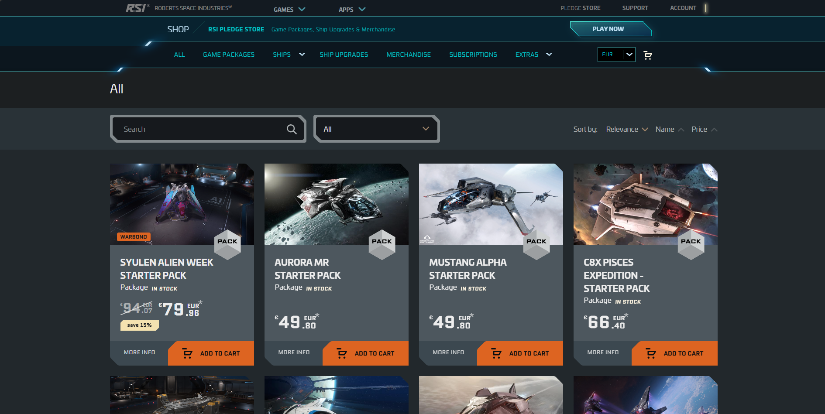825x414 pixels.
Task: Open the Aurora MR pack thumbnail
Action: tap(337, 204)
